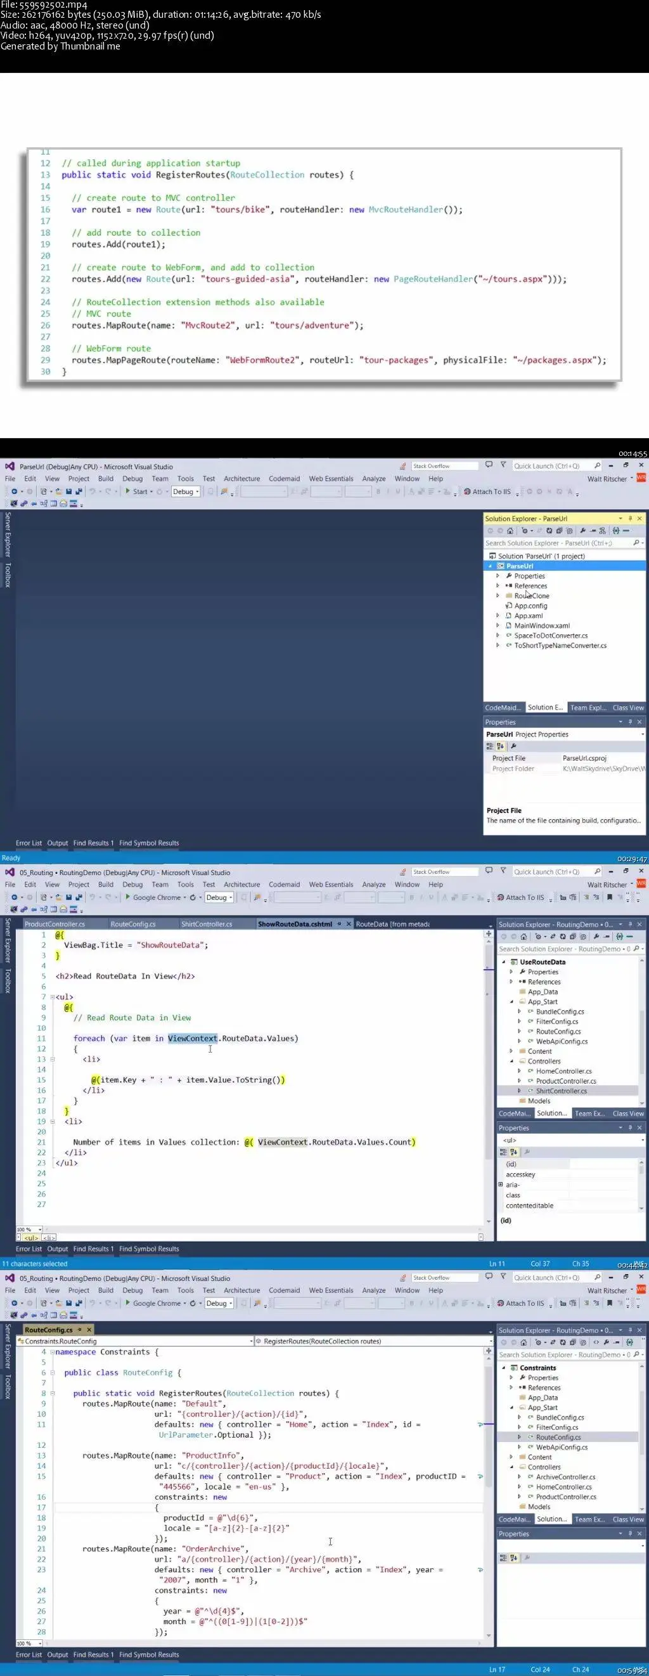
Task: Open Class View tab in ParseUrl window
Action: coord(628,708)
